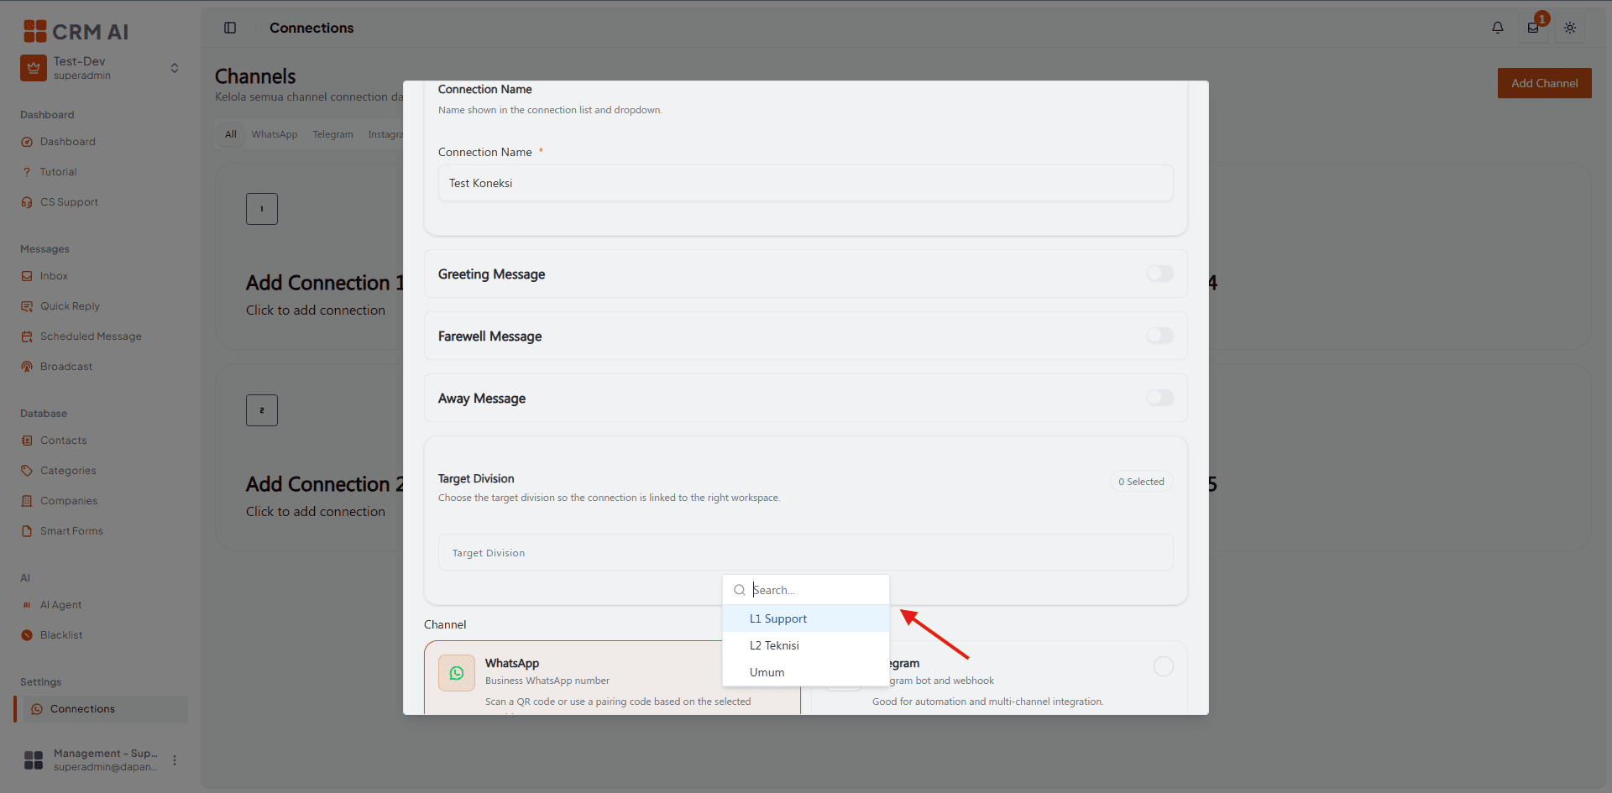This screenshot has width=1612, height=793.
Task: Open the inbox icon with red badge
Action: coord(1533,28)
